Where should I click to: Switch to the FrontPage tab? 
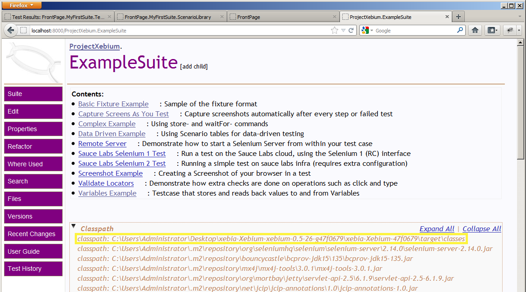tap(283, 17)
